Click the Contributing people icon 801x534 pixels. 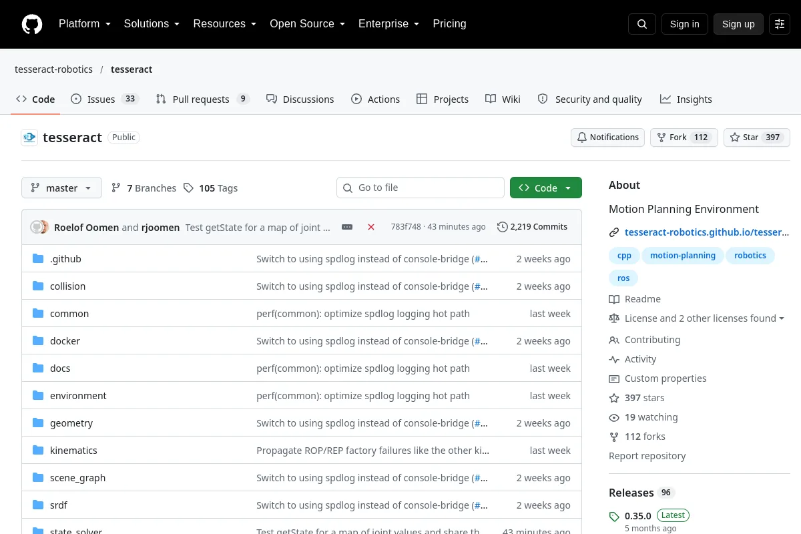pos(614,340)
